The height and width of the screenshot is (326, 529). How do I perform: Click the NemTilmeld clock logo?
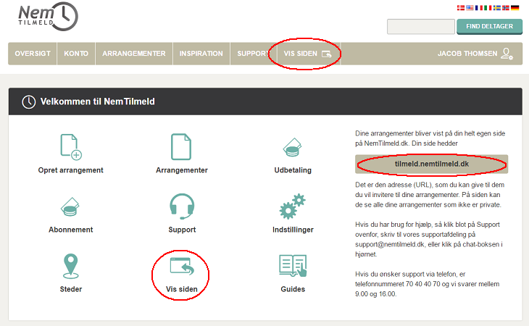(x=48, y=17)
